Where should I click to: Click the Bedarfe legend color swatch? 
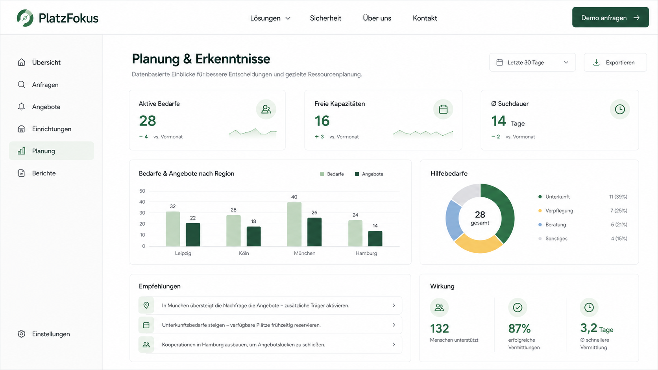(x=322, y=174)
